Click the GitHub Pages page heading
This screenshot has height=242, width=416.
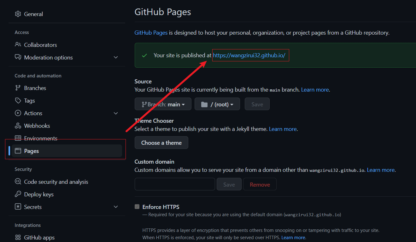[x=163, y=12]
